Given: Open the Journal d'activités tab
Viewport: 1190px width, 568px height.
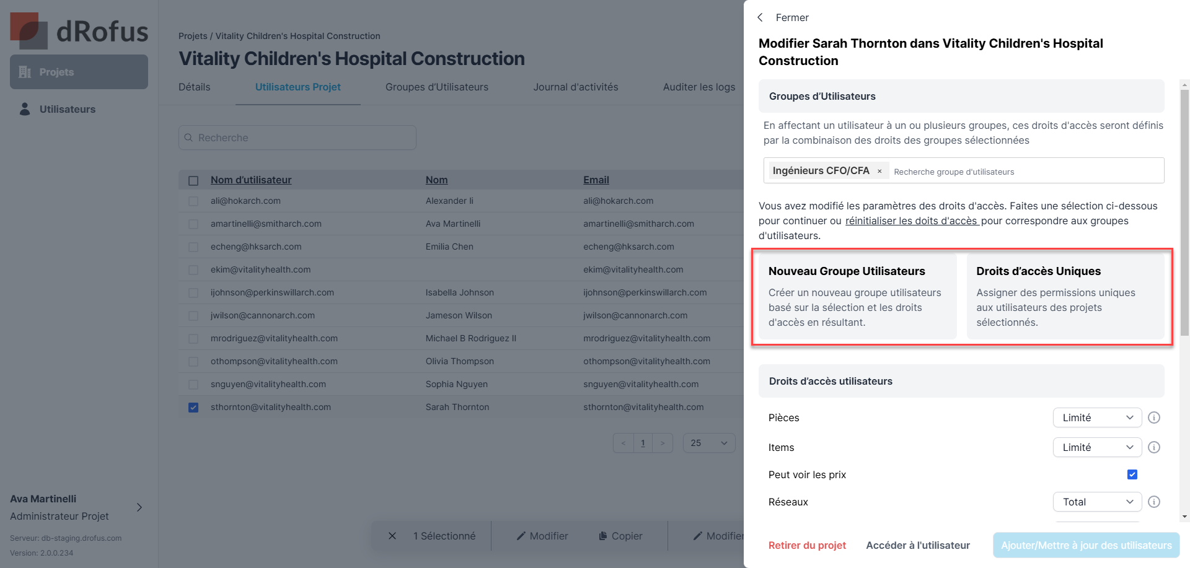Looking at the screenshot, I should [575, 87].
